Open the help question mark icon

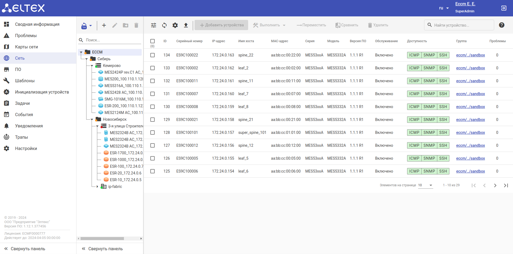point(501,25)
